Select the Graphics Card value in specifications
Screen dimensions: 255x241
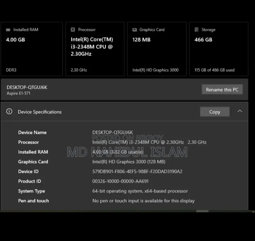pos(129,162)
